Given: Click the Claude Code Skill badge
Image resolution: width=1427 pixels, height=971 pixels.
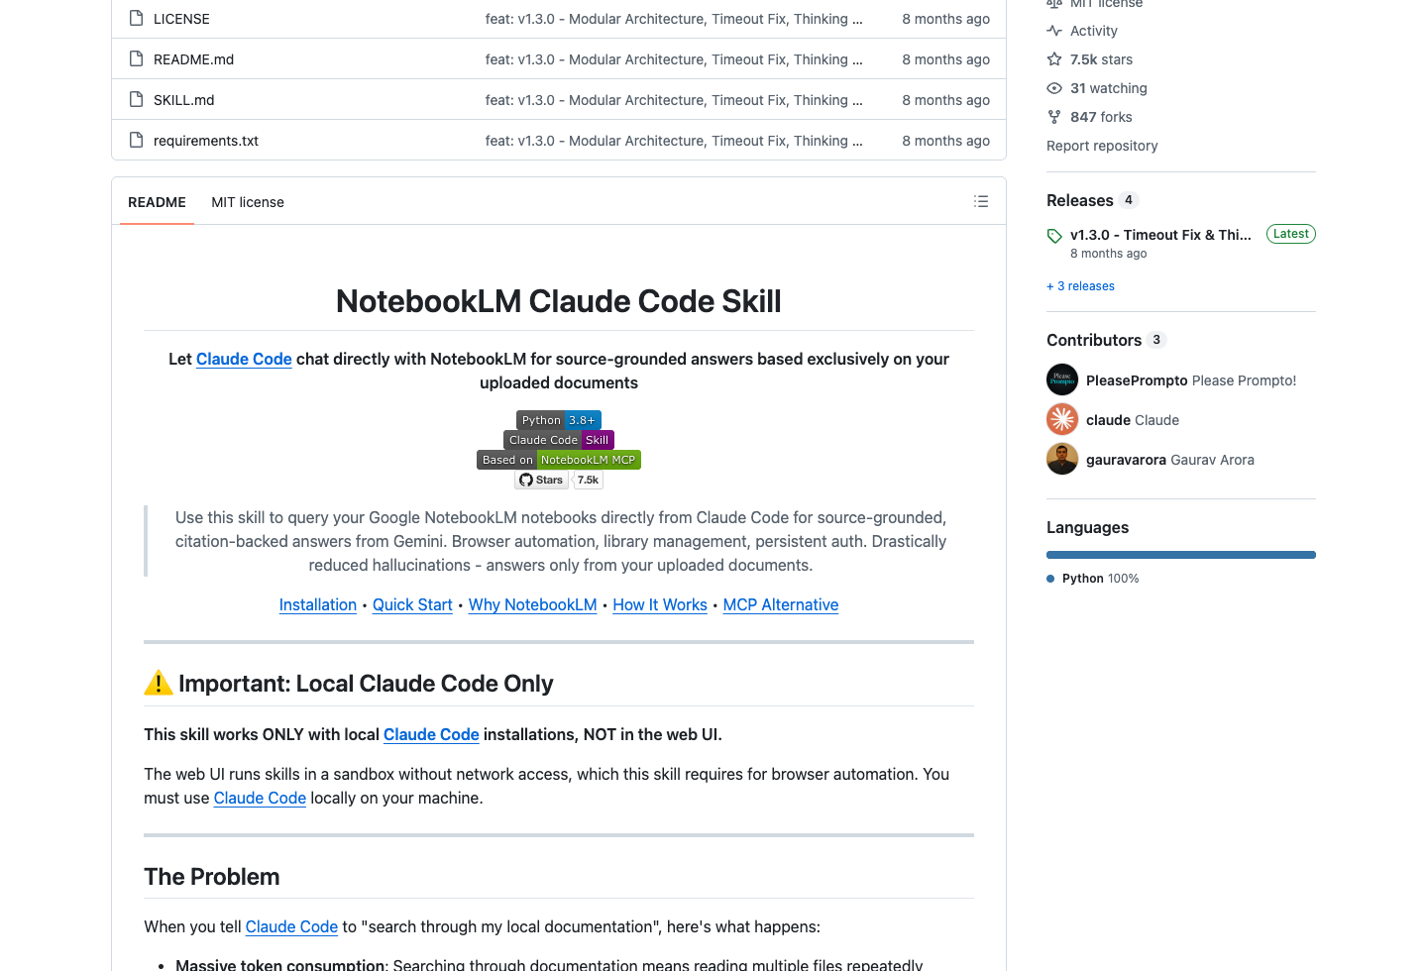Looking at the screenshot, I should [x=559, y=440].
